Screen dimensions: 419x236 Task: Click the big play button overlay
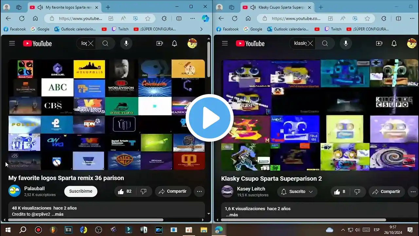[x=209, y=118]
